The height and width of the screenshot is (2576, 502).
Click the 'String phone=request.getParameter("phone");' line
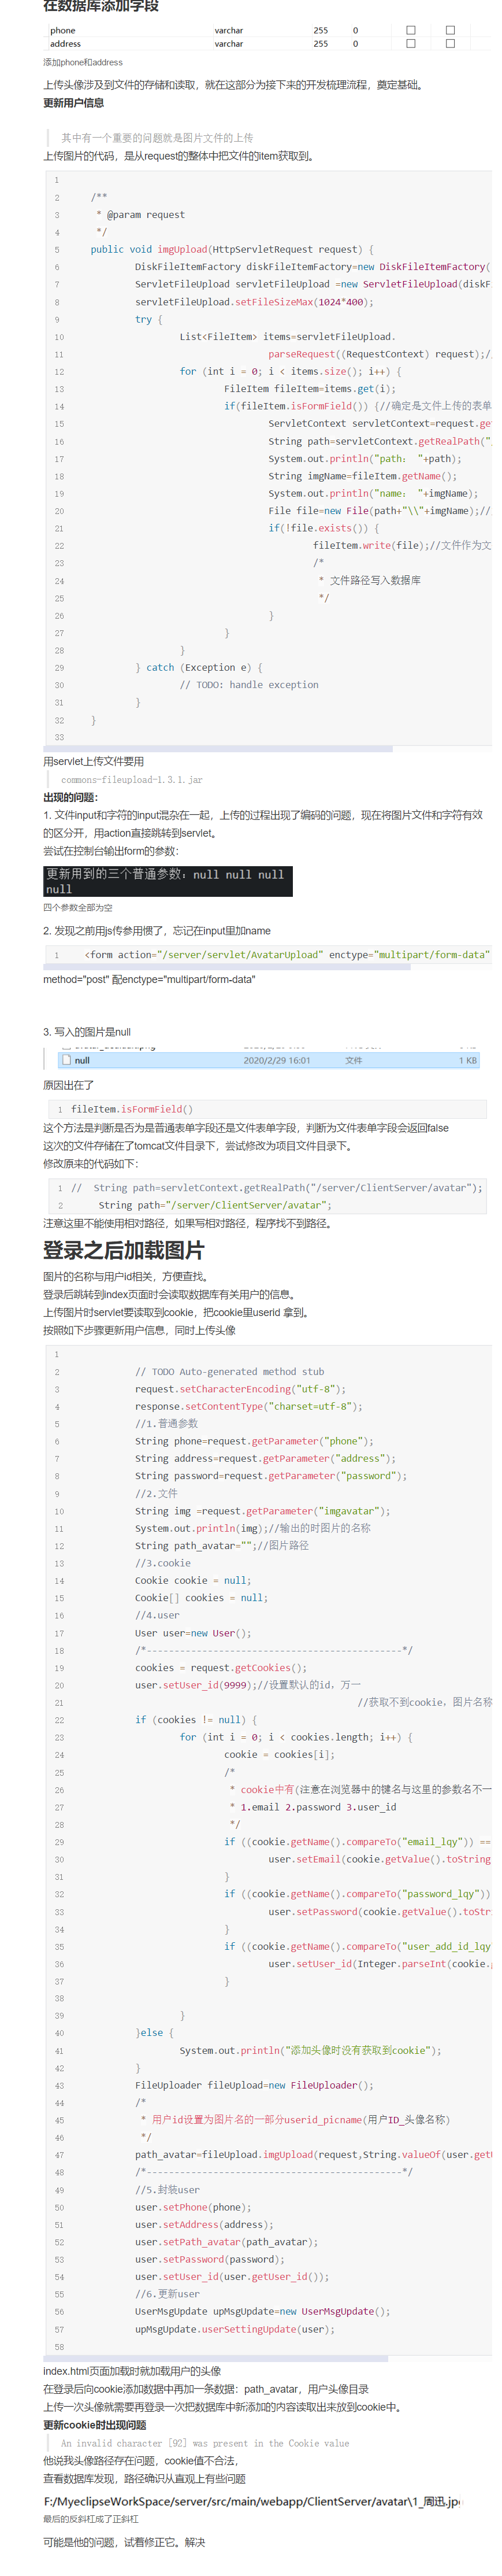pos(254,1441)
